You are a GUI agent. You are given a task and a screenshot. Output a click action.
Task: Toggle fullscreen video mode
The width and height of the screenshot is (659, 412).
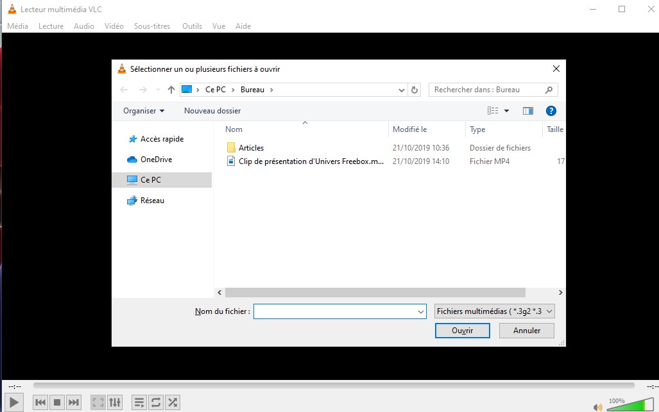tap(98, 402)
